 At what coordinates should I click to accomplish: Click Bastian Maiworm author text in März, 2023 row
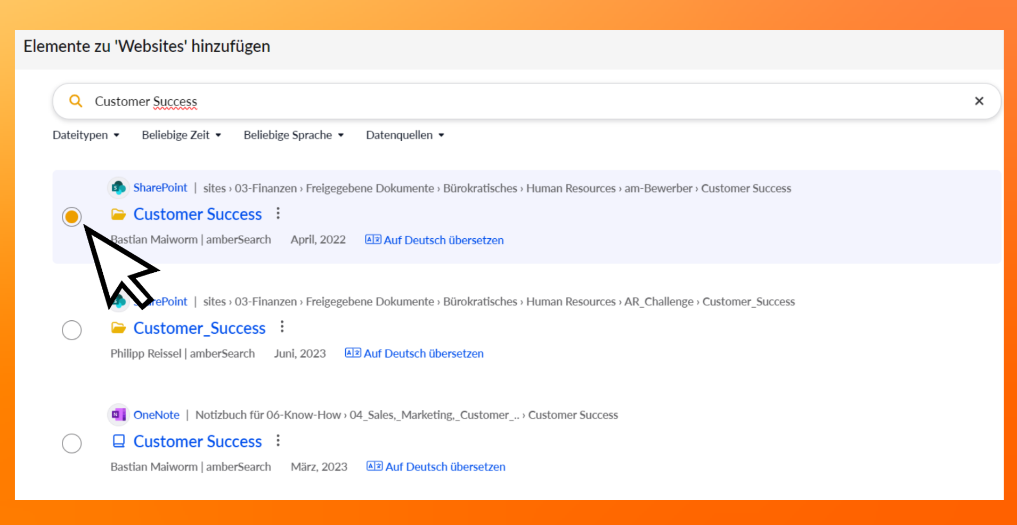click(154, 467)
